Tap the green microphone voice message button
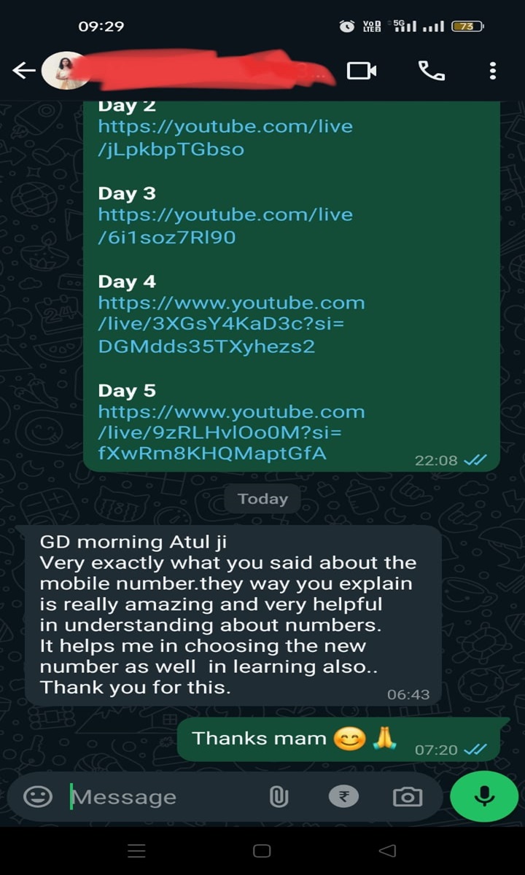The width and height of the screenshot is (525, 875). [x=484, y=796]
